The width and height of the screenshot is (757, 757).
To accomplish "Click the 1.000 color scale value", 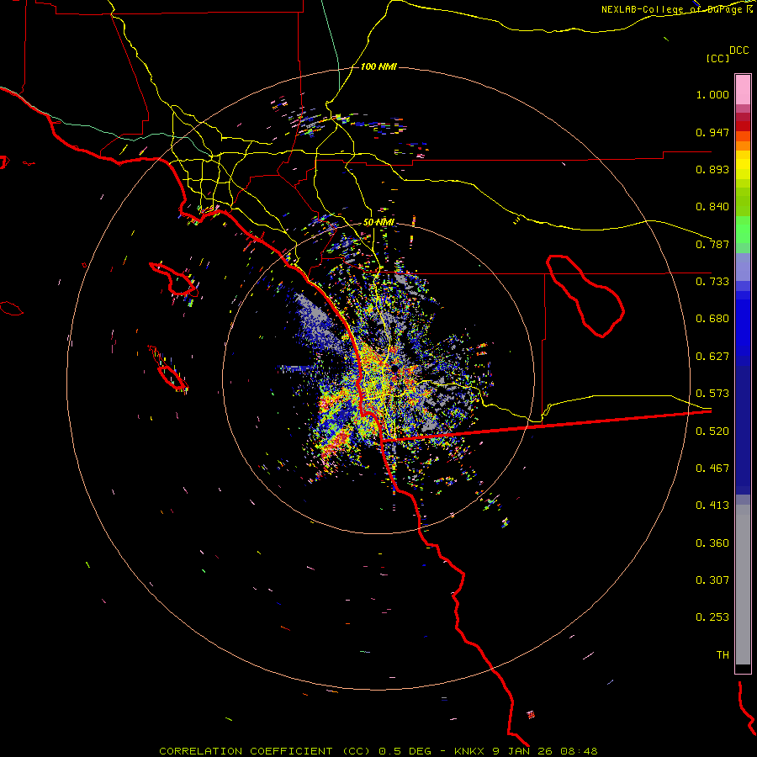I will [x=712, y=94].
